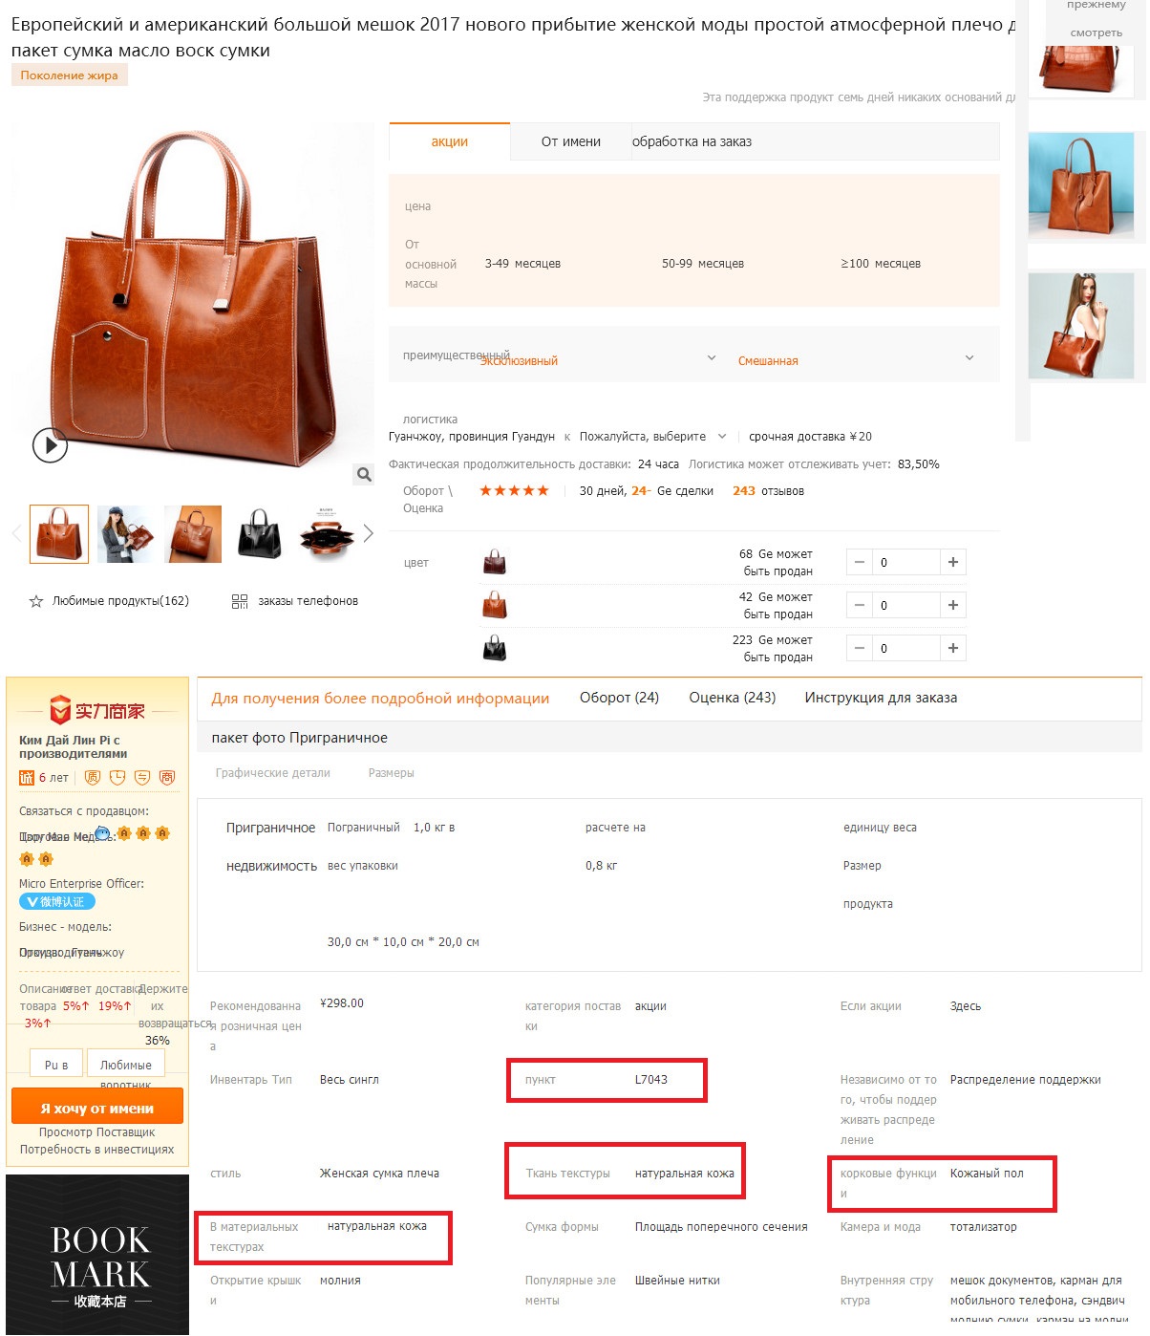Increase quantity for the first color
The width and height of the screenshot is (1150, 1336).
tap(952, 562)
